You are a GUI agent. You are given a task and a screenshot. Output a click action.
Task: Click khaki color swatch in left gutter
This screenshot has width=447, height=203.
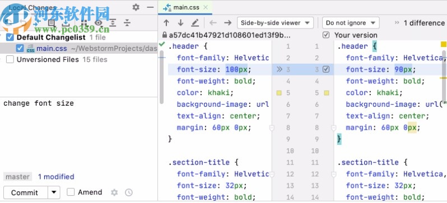click(x=279, y=93)
